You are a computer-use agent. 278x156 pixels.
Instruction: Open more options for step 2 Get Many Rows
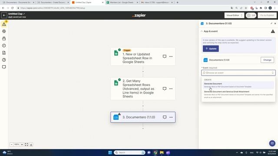[x=171, y=88]
